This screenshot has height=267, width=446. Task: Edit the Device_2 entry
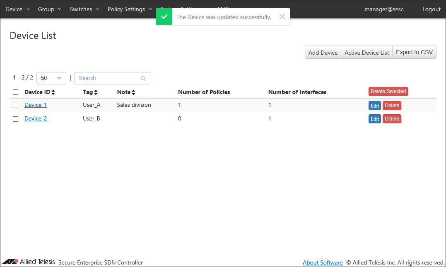(x=375, y=119)
